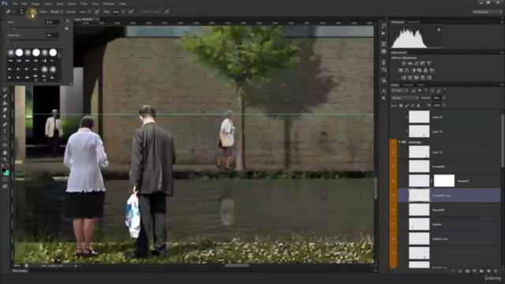Hide the Layer 22 layer
Image resolution: width=505 pixels, height=284 pixels.
[393, 152]
